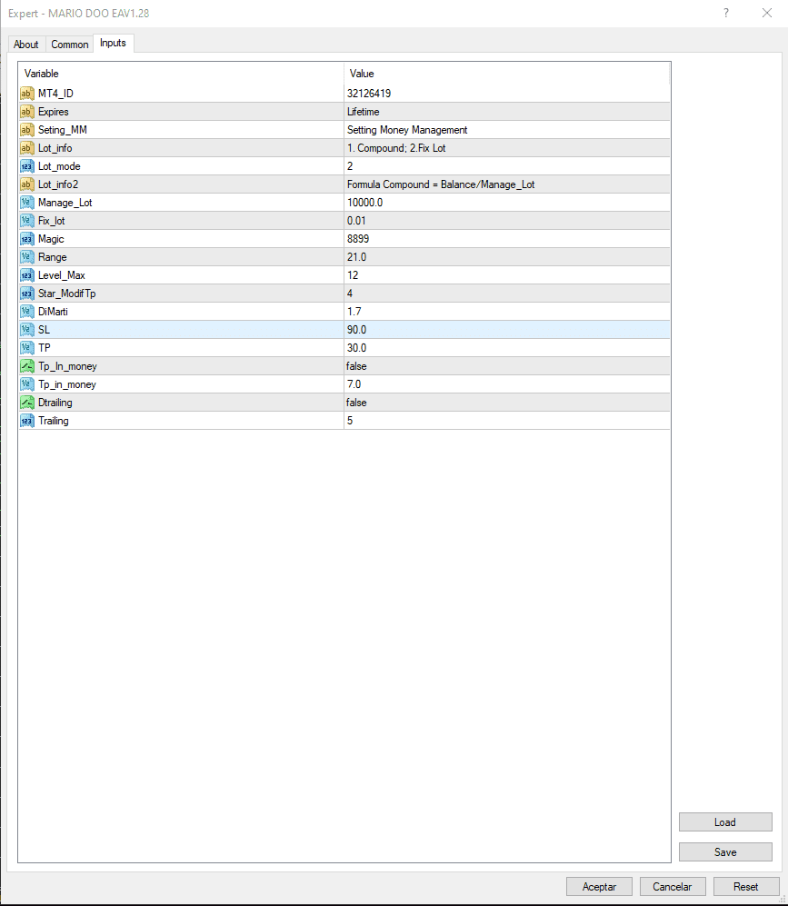The width and height of the screenshot is (788, 906).
Task: Click the double icon beside Tp_in_money 7.0
Action: pyautogui.click(x=27, y=384)
